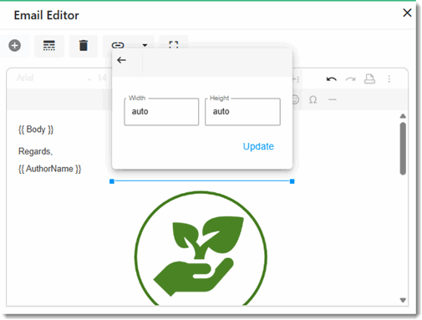Insert a special character with the Omega icon

313,99
